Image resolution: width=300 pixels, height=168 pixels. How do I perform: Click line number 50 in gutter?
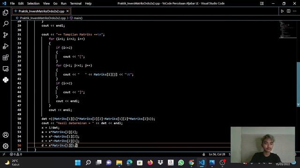pos(19,119)
